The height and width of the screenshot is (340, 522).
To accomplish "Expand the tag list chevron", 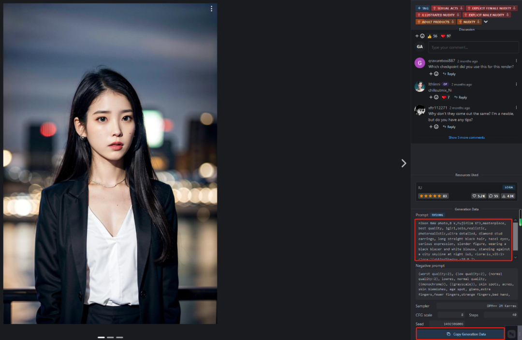I will [486, 22].
